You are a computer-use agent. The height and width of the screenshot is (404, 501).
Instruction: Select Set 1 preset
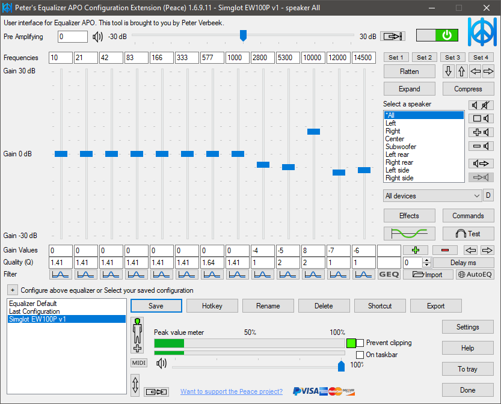click(x=396, y=57)
